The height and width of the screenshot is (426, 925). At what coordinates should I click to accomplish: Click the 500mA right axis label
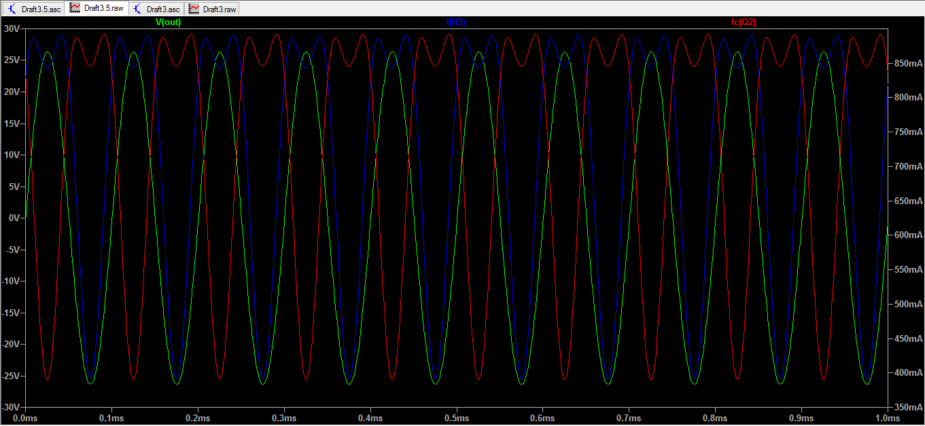pyautogui.click(x=907, y=304)
